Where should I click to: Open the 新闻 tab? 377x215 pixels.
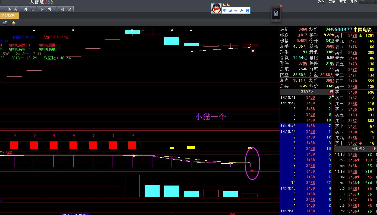(46, 9)
